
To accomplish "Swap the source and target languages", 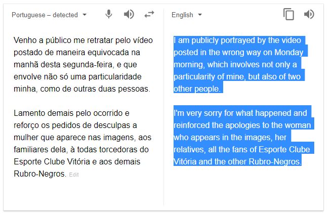I will 149,14.
